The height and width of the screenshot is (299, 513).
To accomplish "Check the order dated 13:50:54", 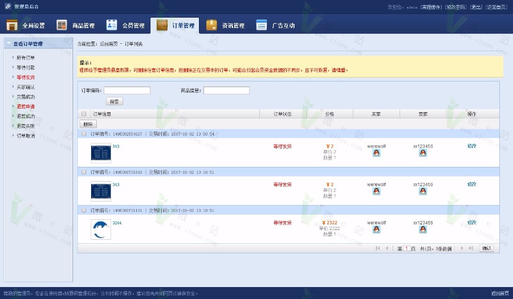I will coord(84,134).
